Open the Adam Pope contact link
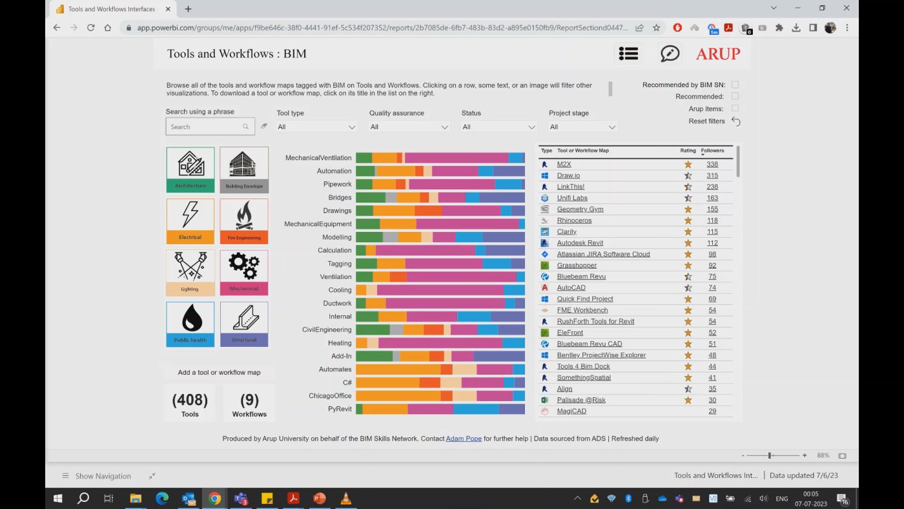 click(464, 439)
